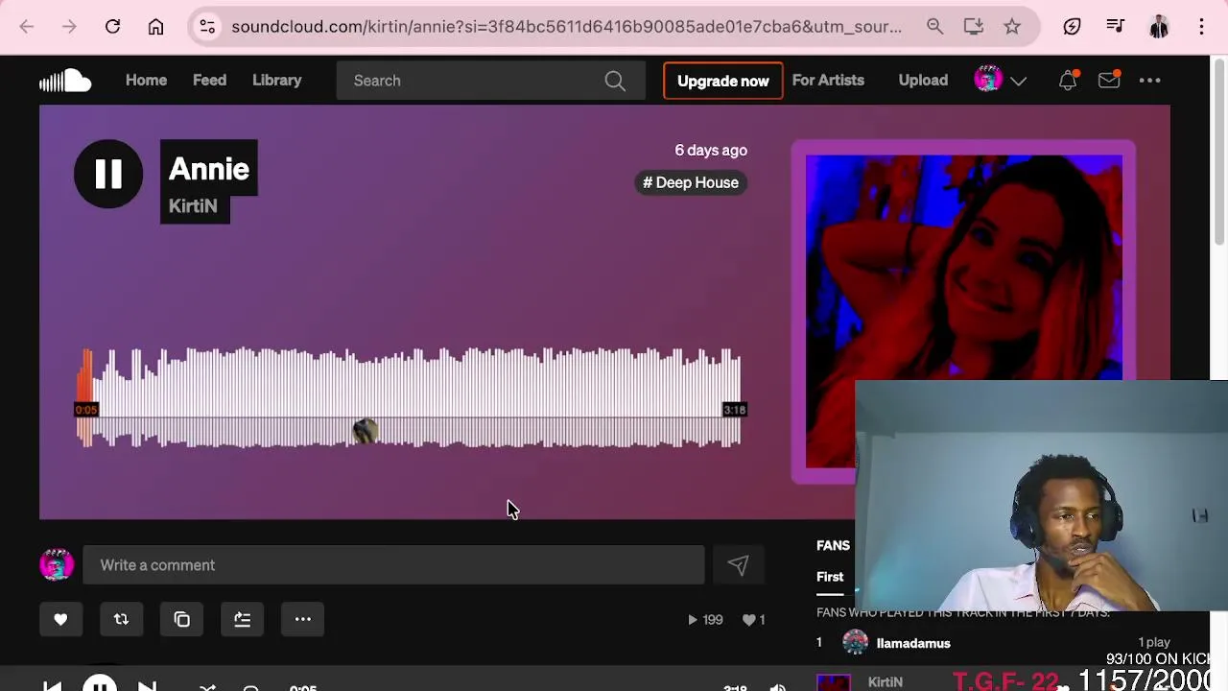View site information icon in address bar

(x=207, y=27)
